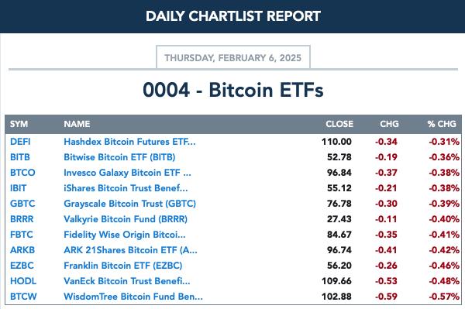The height and width of the screenshot is (309, 465).
Task: Select the FBTC ticker symbol
Action: 22,235
